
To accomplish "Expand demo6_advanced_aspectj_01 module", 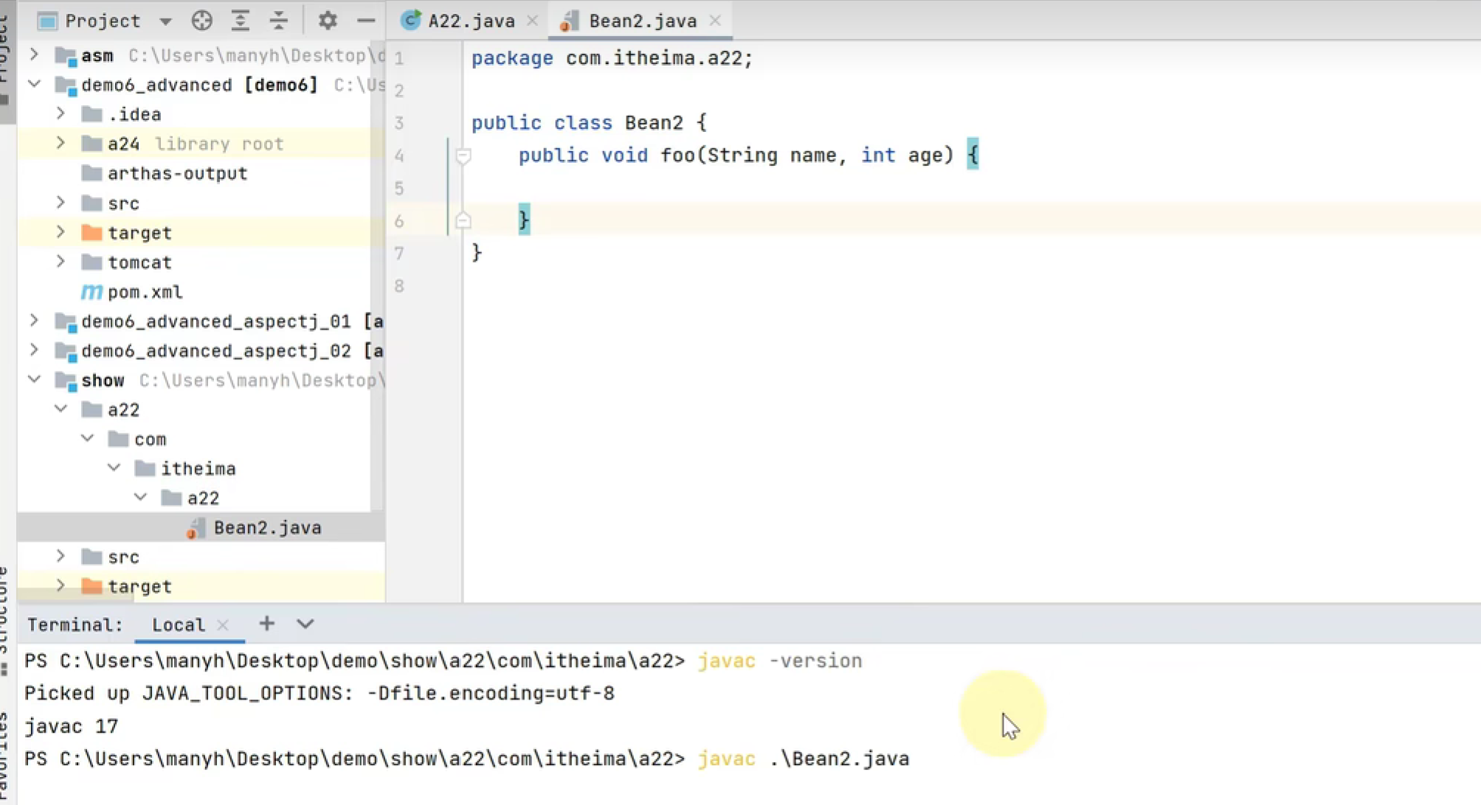I will pos(34,321).
